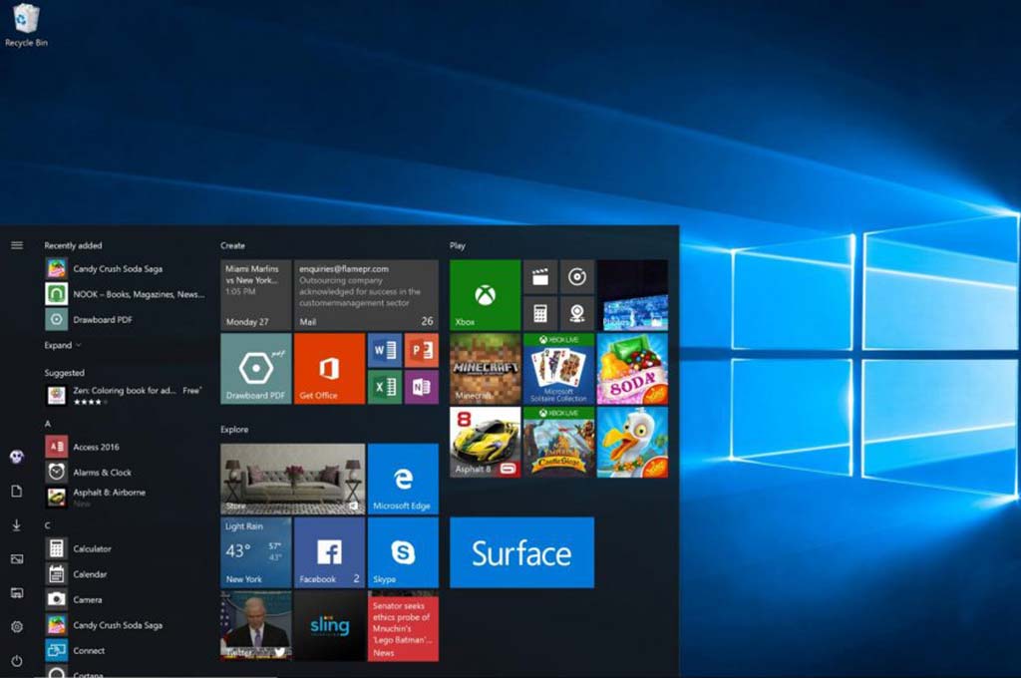The height and width of the screenshot is (678, 1021).
Task: Open the Weather tile for New York
Action: 256,552
